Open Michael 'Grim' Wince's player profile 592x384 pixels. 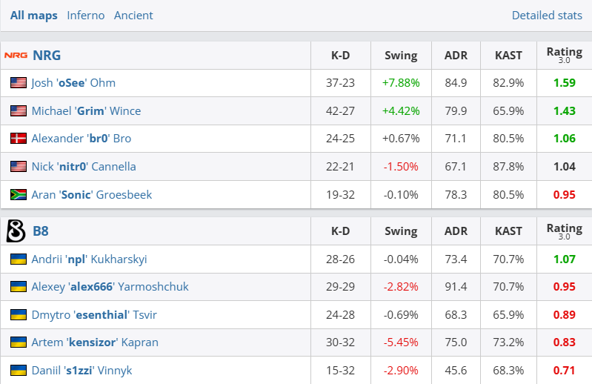click(86, 111)
